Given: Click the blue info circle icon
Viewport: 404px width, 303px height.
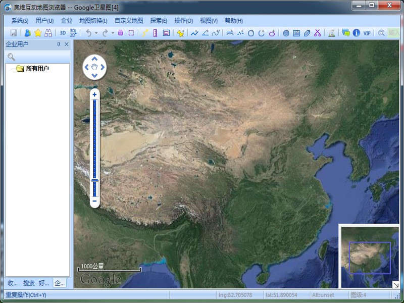Looking at the screenshot, I should point(357,33).
